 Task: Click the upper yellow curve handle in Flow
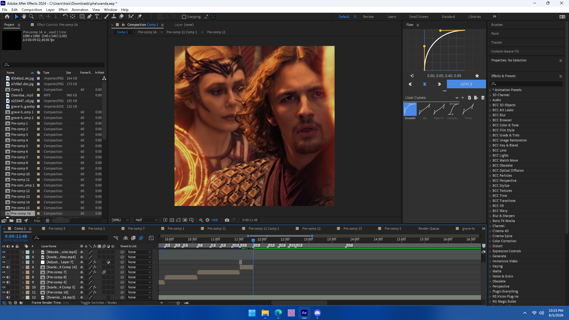pyautogui.click(x=440, y=31)
